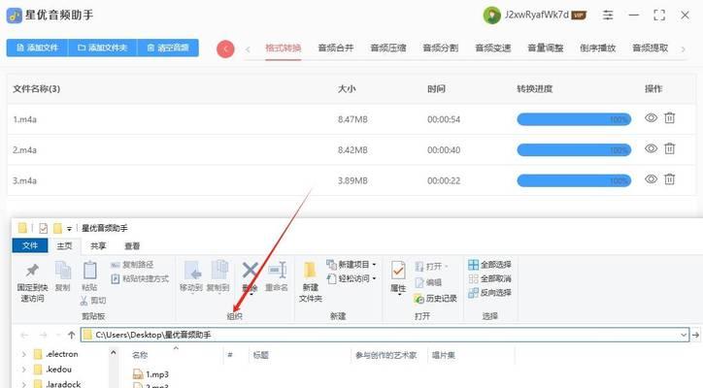Preview 2.m4a with the eye icon

(651, 148)
